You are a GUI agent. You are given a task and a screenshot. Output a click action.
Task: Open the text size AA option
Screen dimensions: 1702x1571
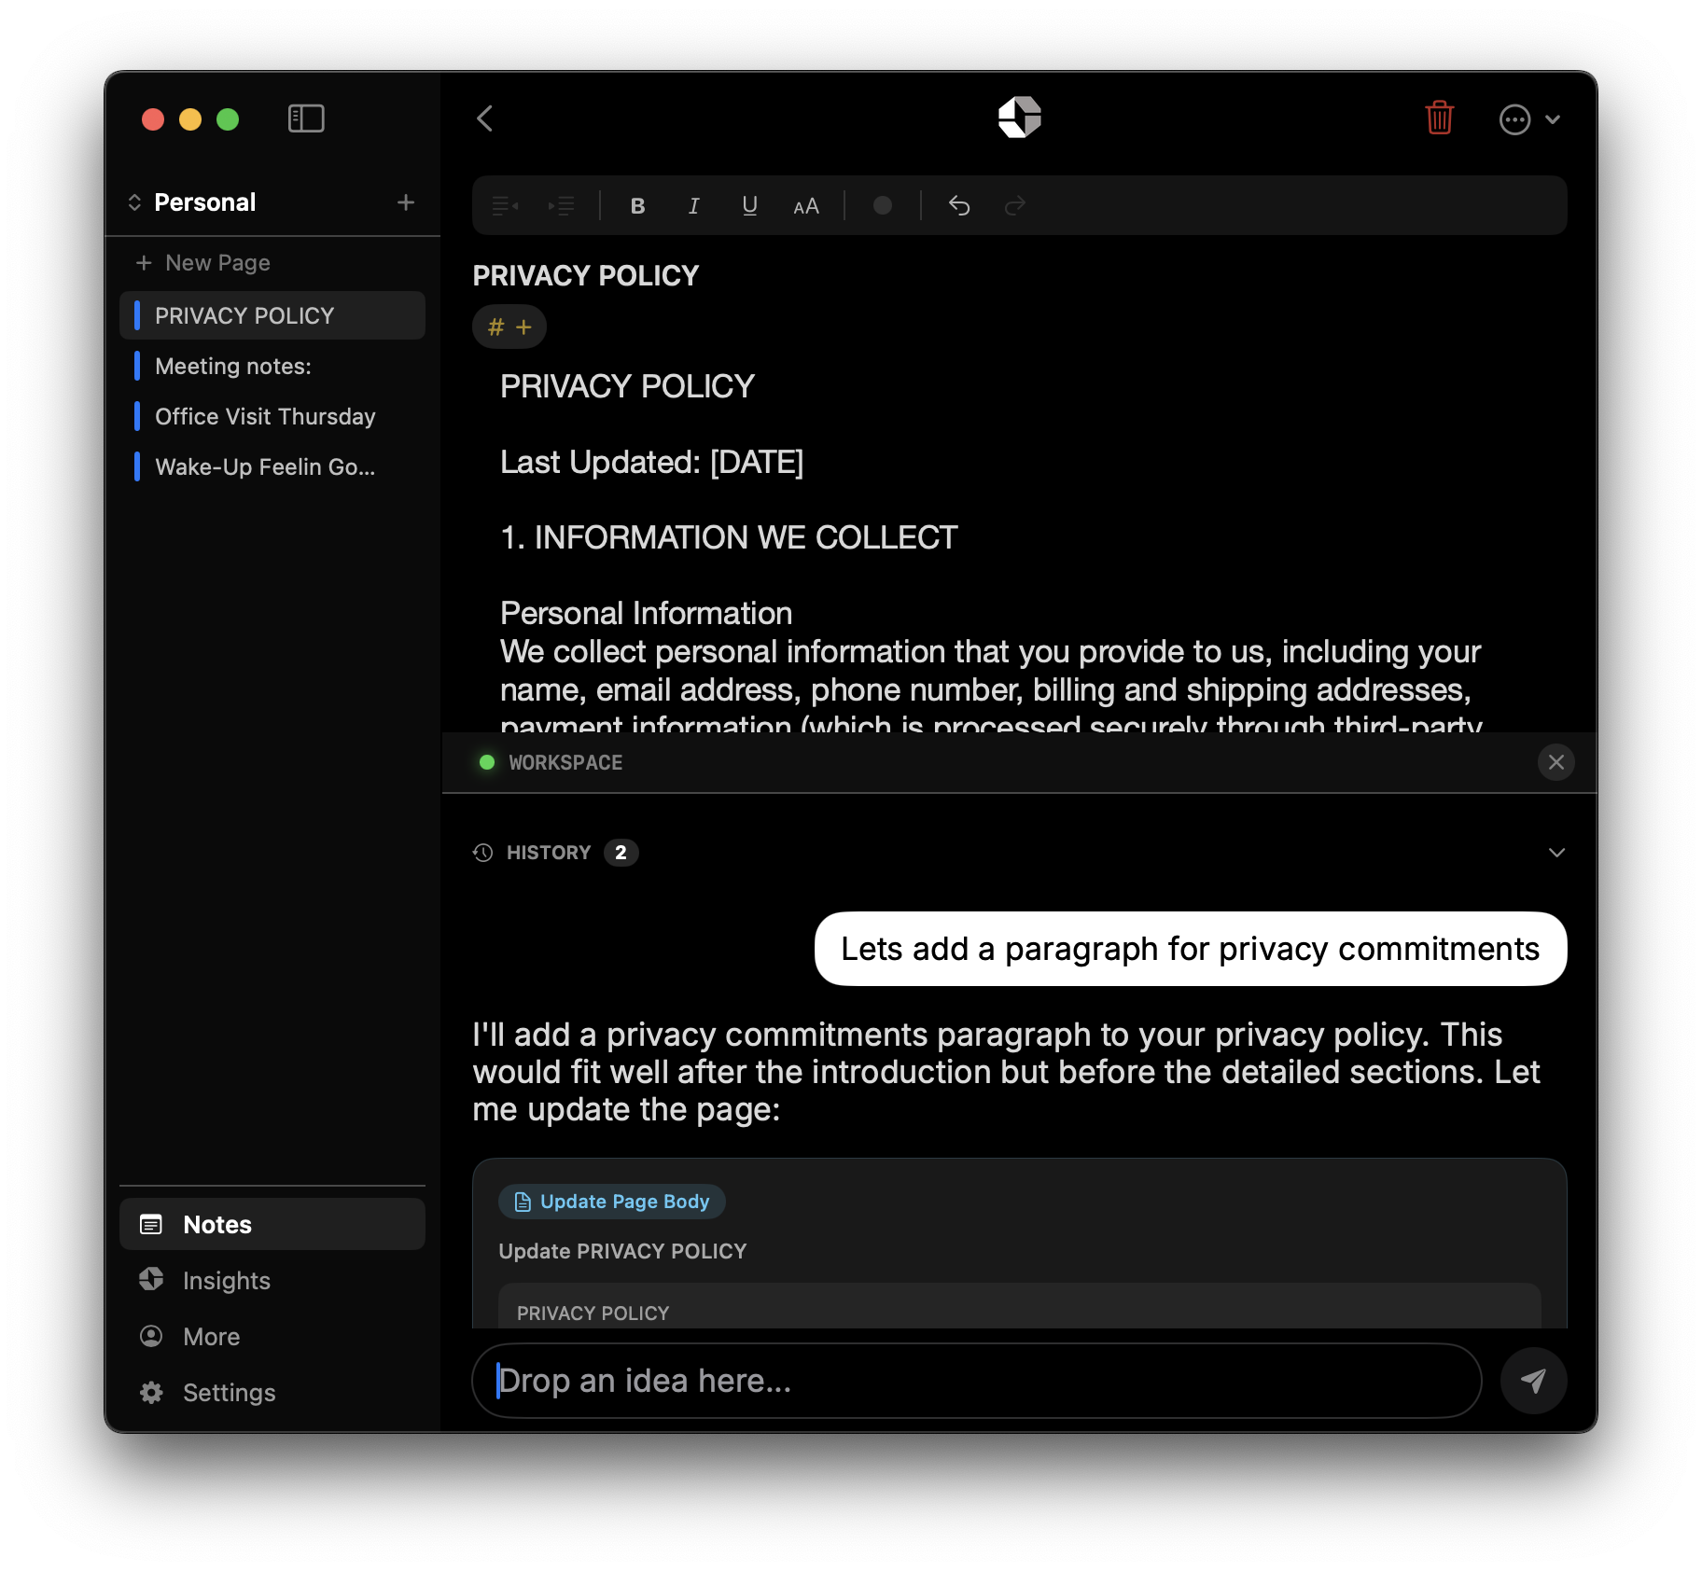[x=806, y=206]
